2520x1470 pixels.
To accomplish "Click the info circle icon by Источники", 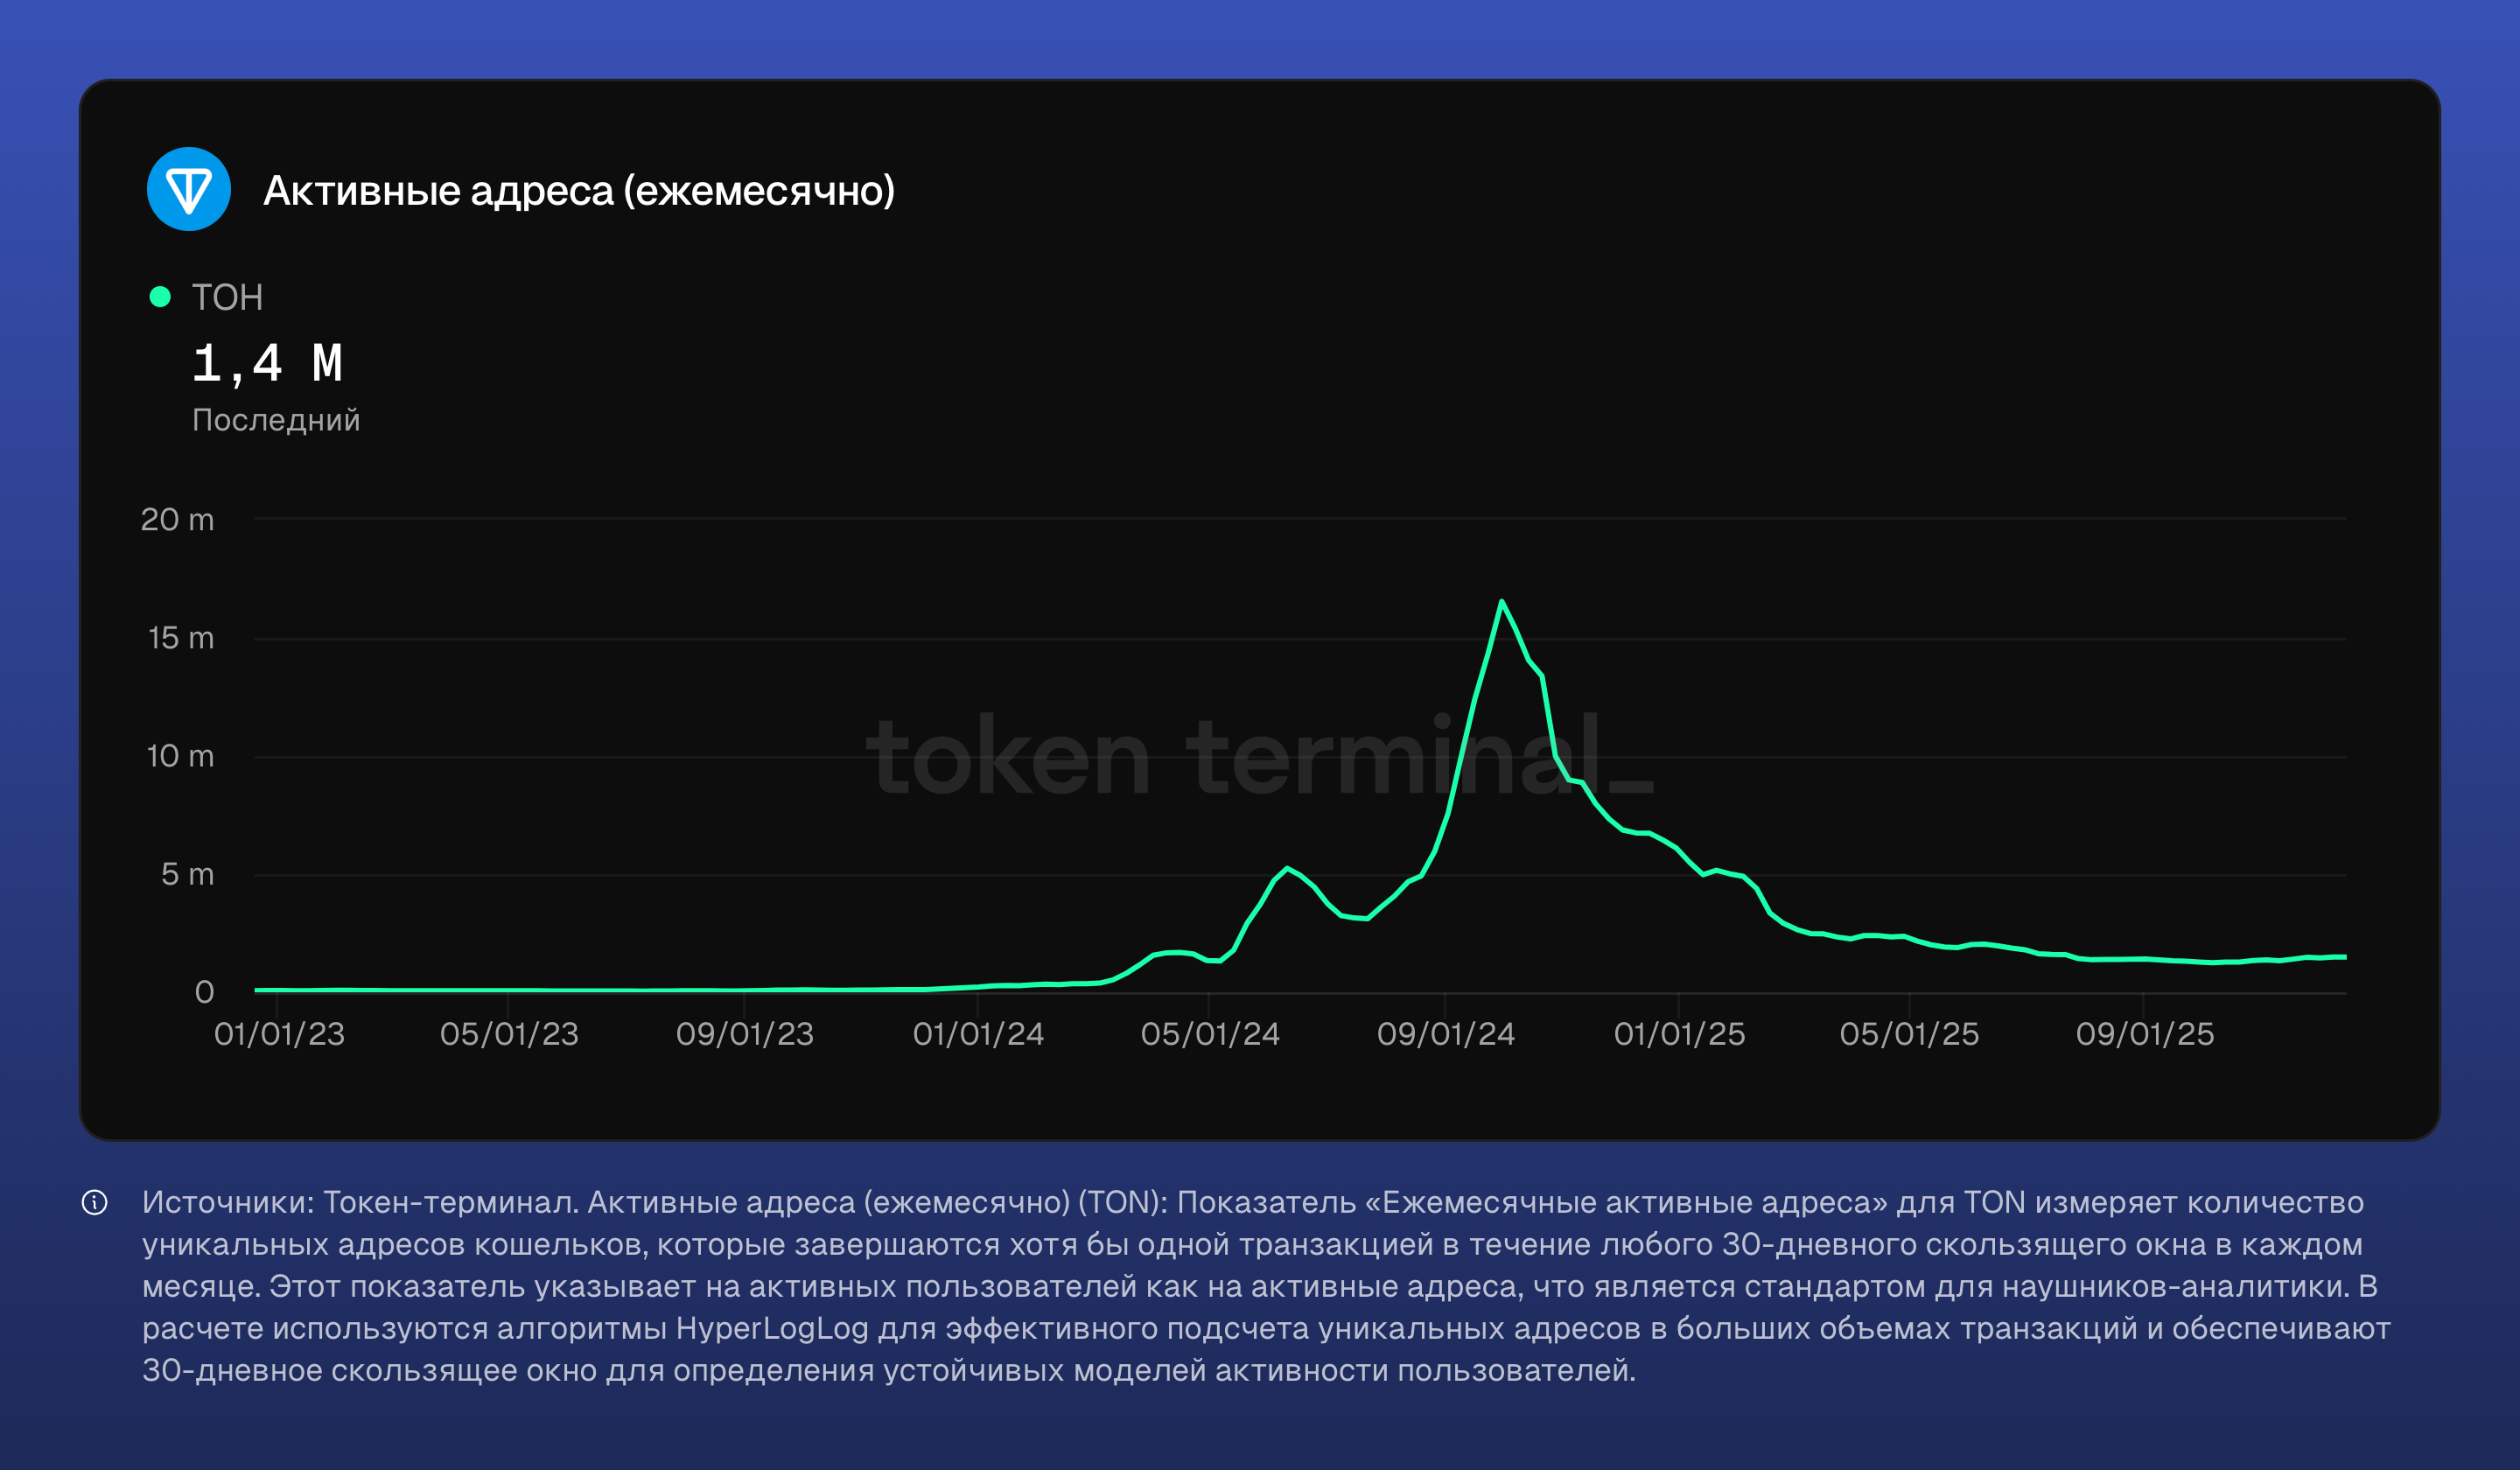I will tap(94, 1202).
